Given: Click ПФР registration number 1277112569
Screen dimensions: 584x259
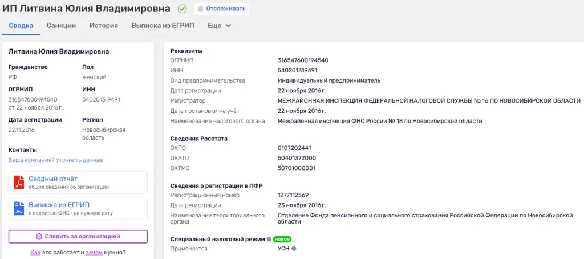Looking at the screenshot, I should click(293, 195).
